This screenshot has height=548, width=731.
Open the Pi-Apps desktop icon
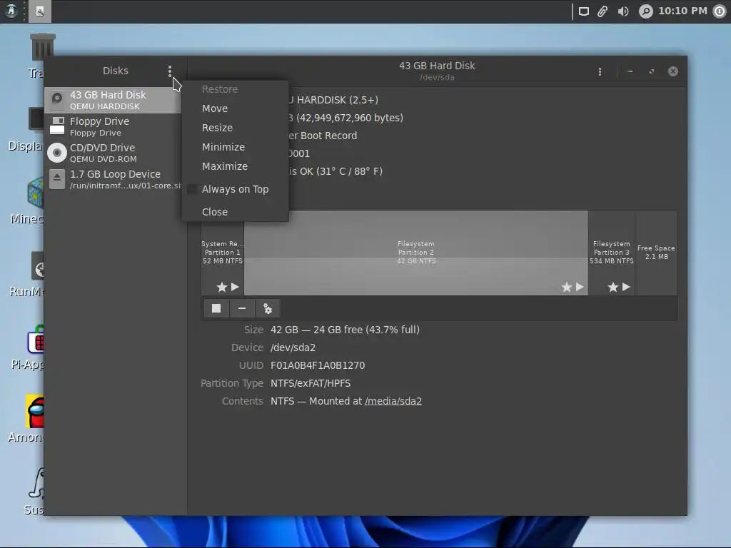click(x=36, y=340)
